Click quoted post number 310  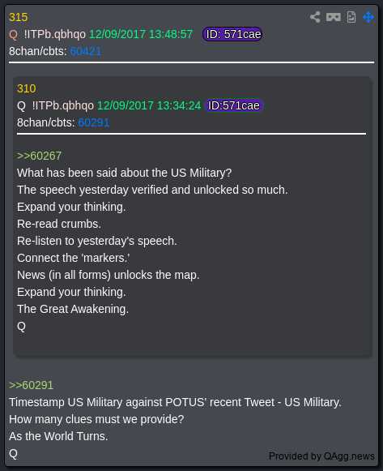27,88
